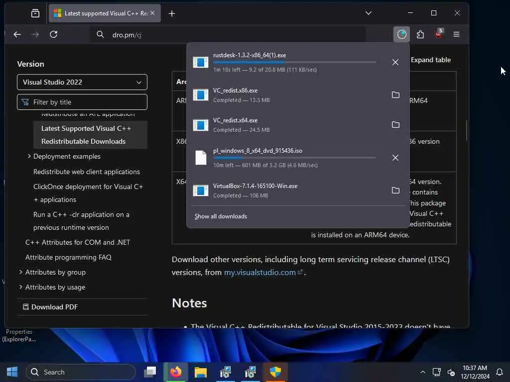Click the uBlock Origin shield icon
510x382 pixels.
coord(438,34)
